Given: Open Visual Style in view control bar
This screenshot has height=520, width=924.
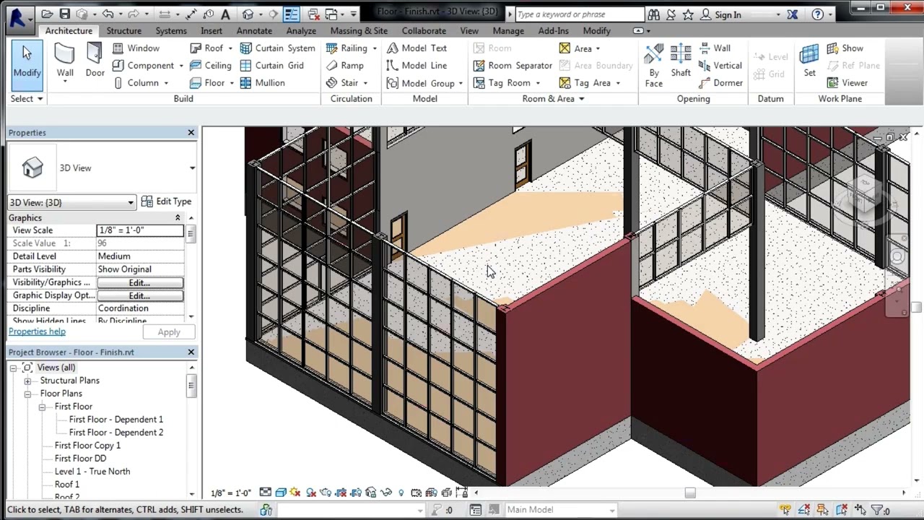Looking at the screenshot, I should pos(281,493).
